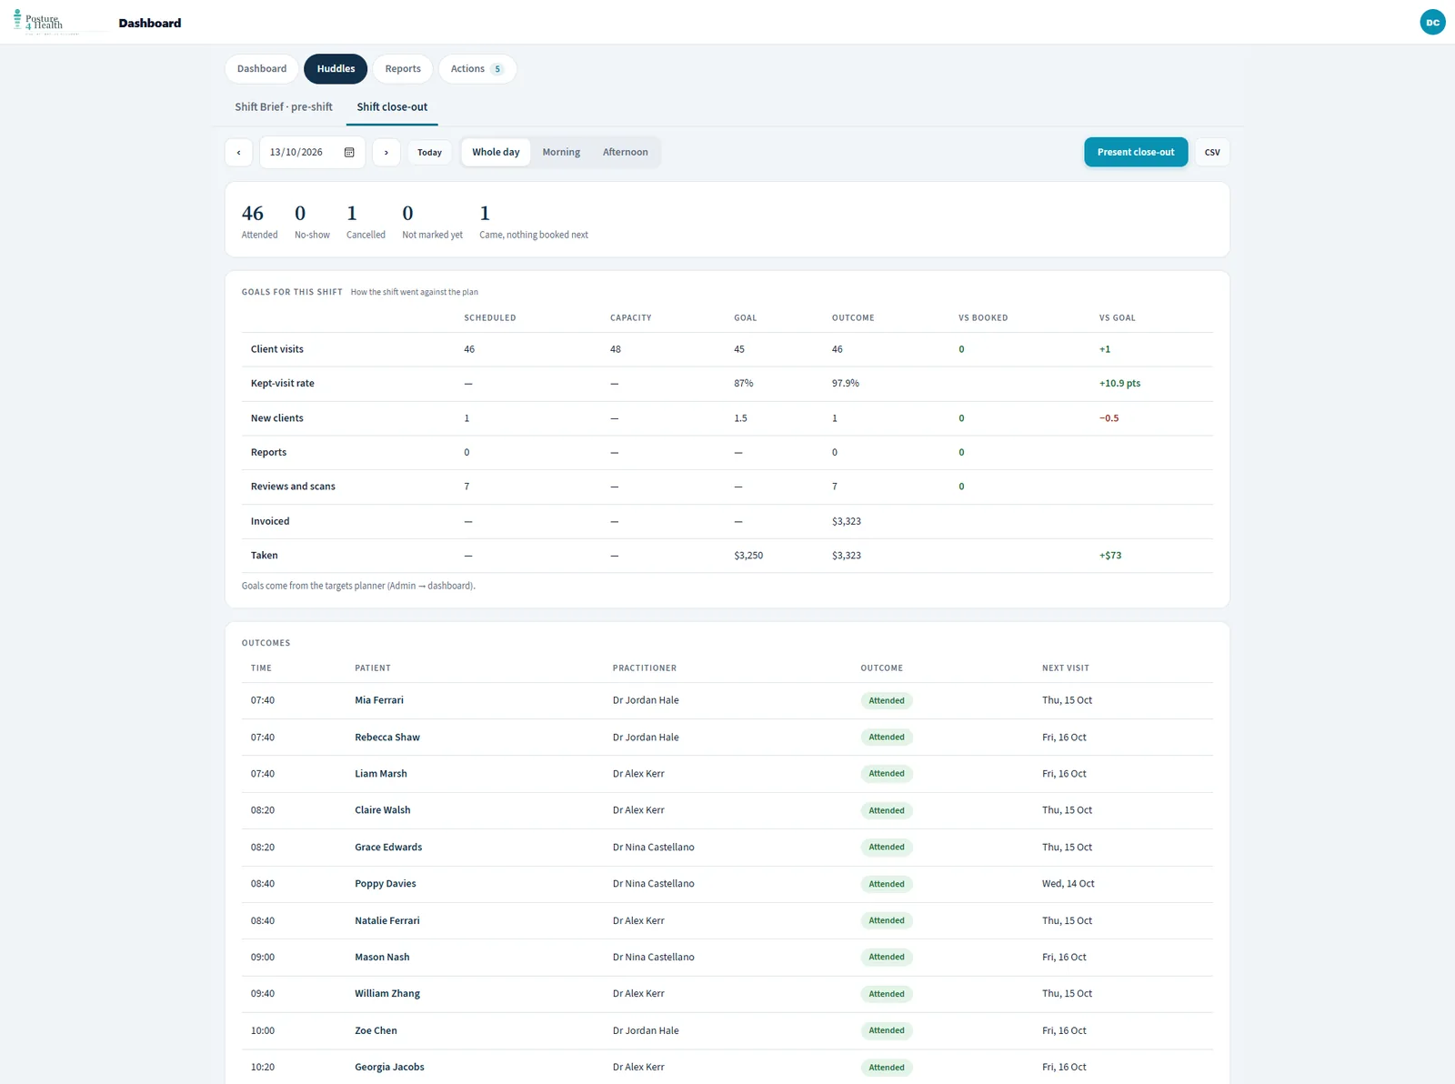
Task: Click the 13/10/2026 date input field
Action: (312, 153)
